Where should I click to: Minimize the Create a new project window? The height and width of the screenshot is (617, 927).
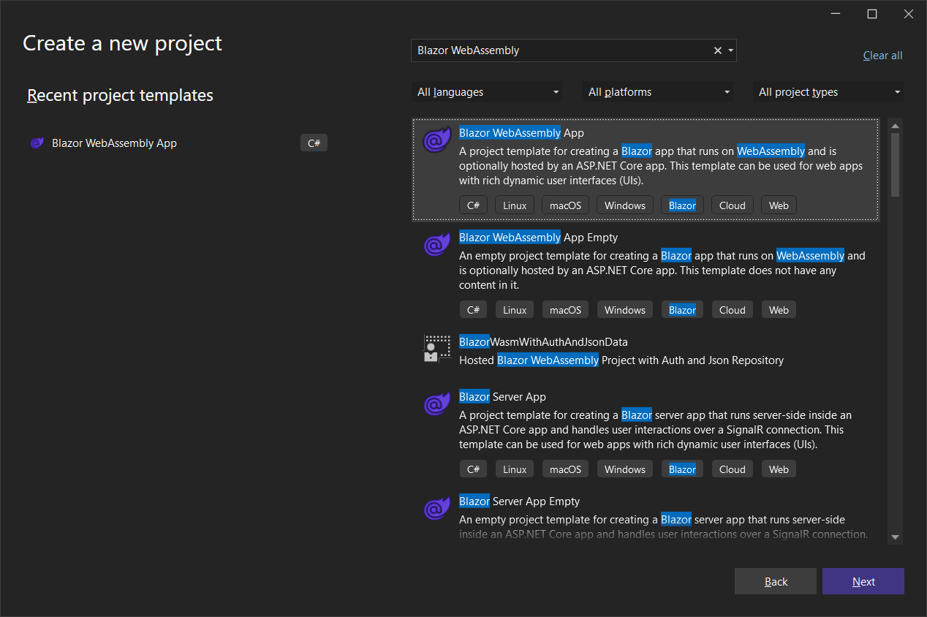pyautogui.click(x=836, y=14)
